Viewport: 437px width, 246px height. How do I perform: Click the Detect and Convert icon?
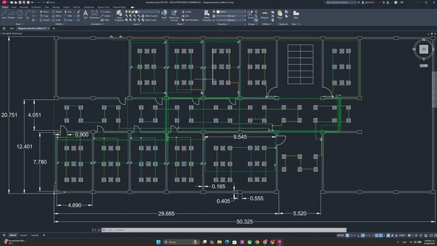pyautogui.click(x=174, y=16)
